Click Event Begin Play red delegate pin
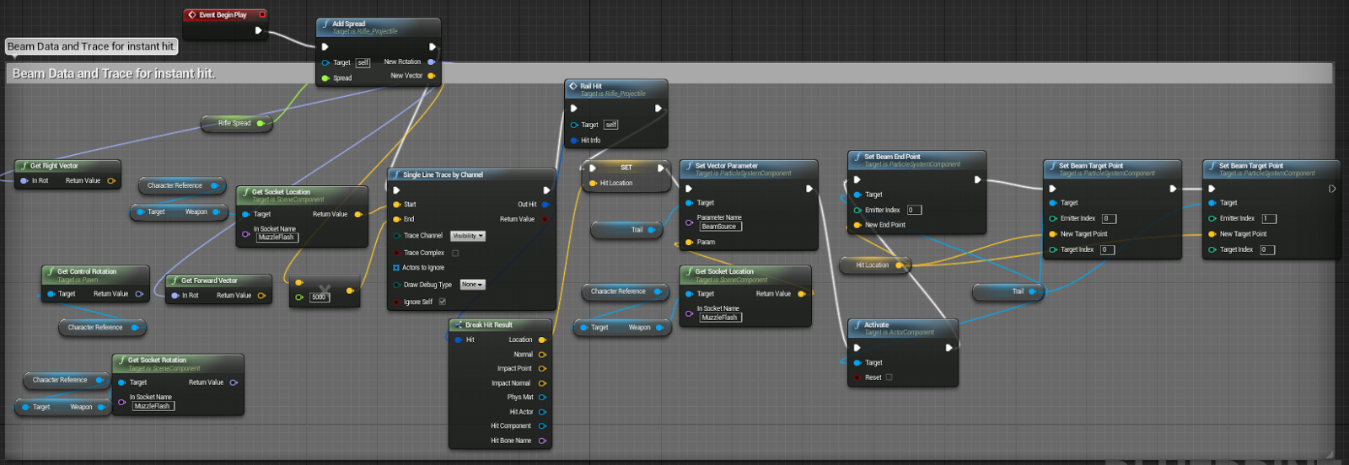The width and height of the screenshot is (1349, 465). click(x=262, y=14)
